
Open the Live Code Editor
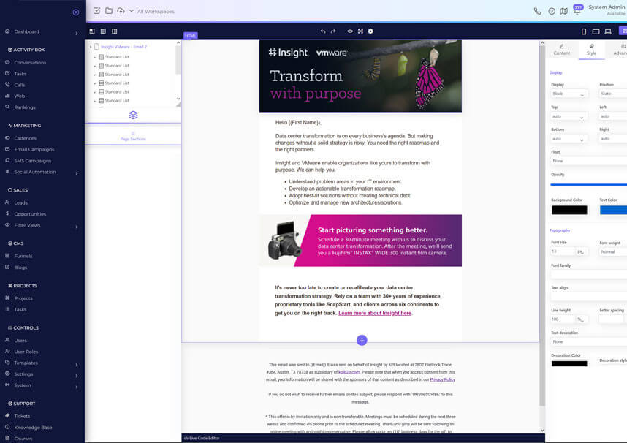[x=204, y=438]
